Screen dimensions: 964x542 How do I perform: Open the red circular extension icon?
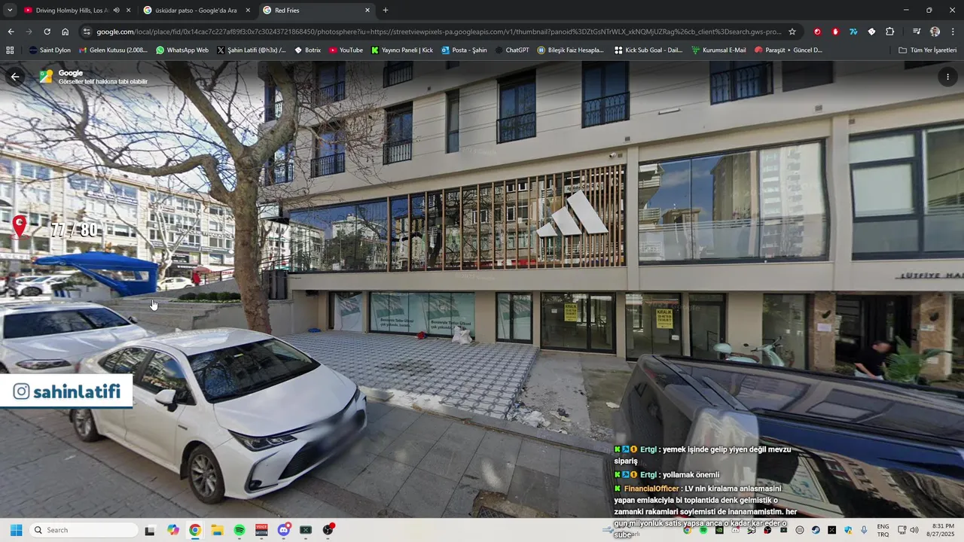[x=817, y=32]
